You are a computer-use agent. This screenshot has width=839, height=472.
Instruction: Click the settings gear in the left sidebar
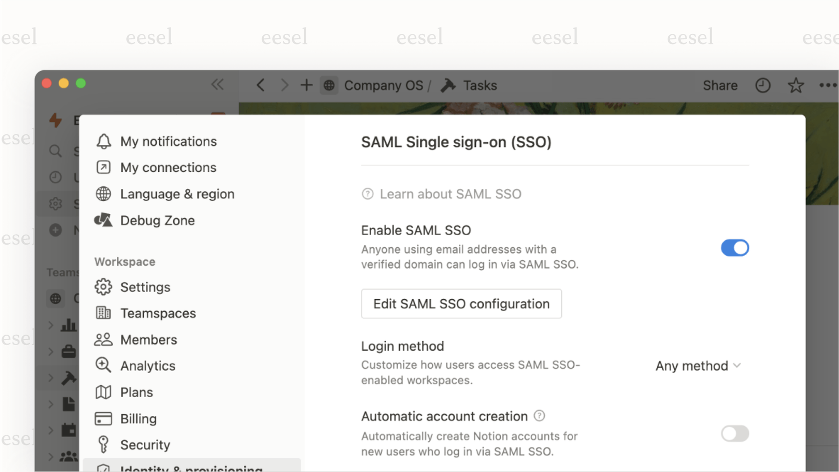pyautogui.click(x=55, y=203)
